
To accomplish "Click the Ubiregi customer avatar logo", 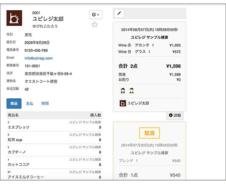I will [14, 18].
